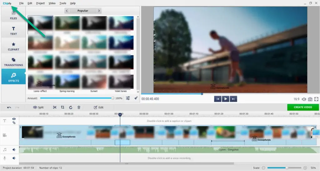Play the video preview
320x171 pixels.
tap(226, 99)
